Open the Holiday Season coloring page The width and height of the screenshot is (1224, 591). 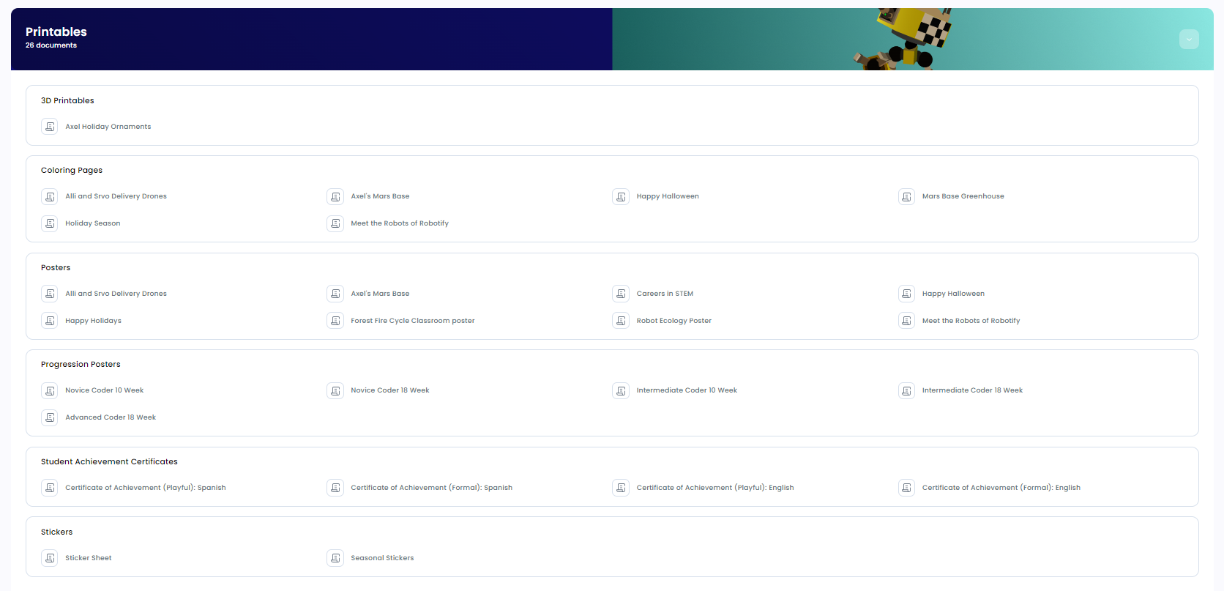(93, 223)
